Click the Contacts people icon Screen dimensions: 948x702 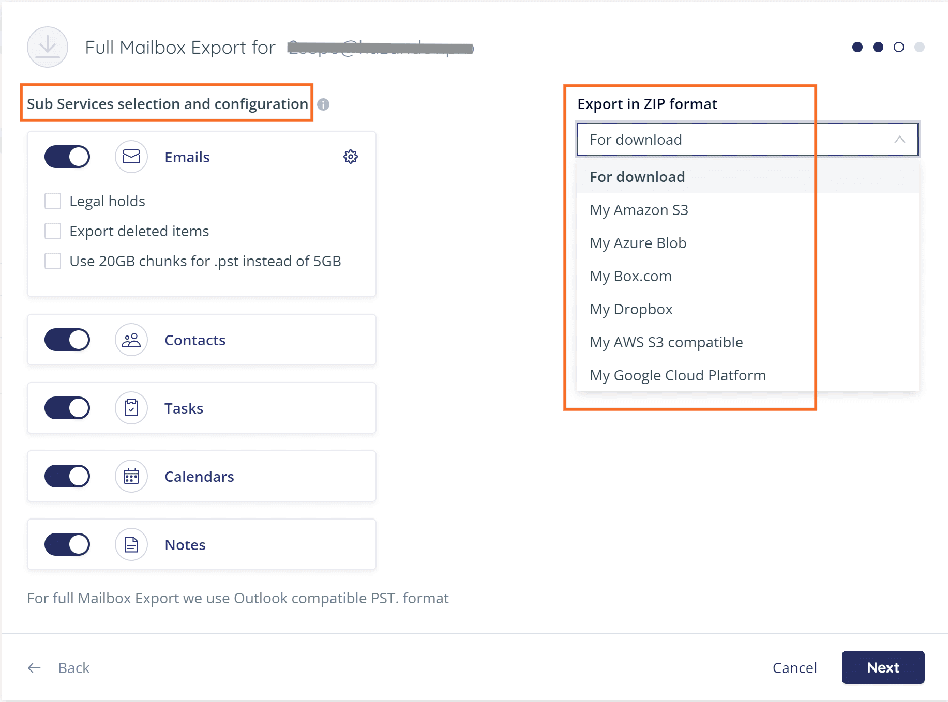(131, 340)
